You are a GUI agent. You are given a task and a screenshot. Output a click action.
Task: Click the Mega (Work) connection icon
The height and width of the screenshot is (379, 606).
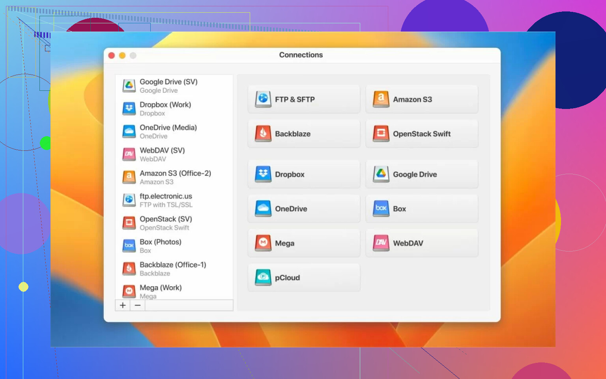[129, 292]
